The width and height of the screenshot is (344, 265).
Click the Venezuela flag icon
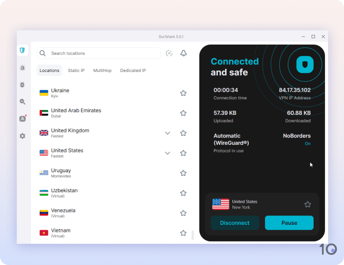coord(44,213)
